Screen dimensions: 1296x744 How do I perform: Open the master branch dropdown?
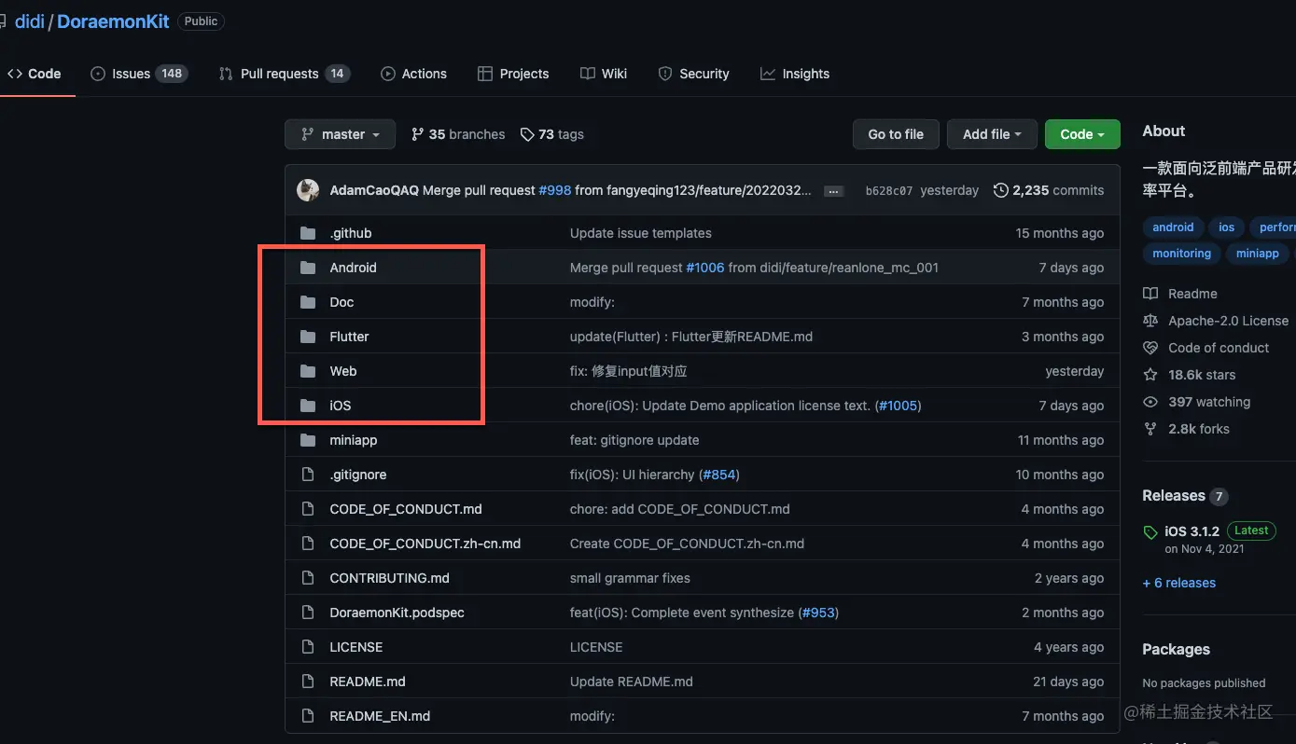340,134
